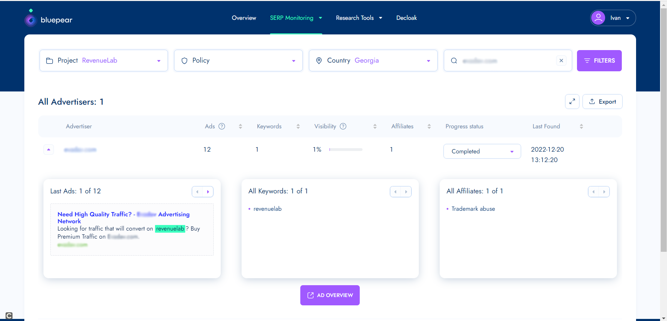
Task: Open the Project RevenueLab dropdown
Action: [x=104, y=61]
